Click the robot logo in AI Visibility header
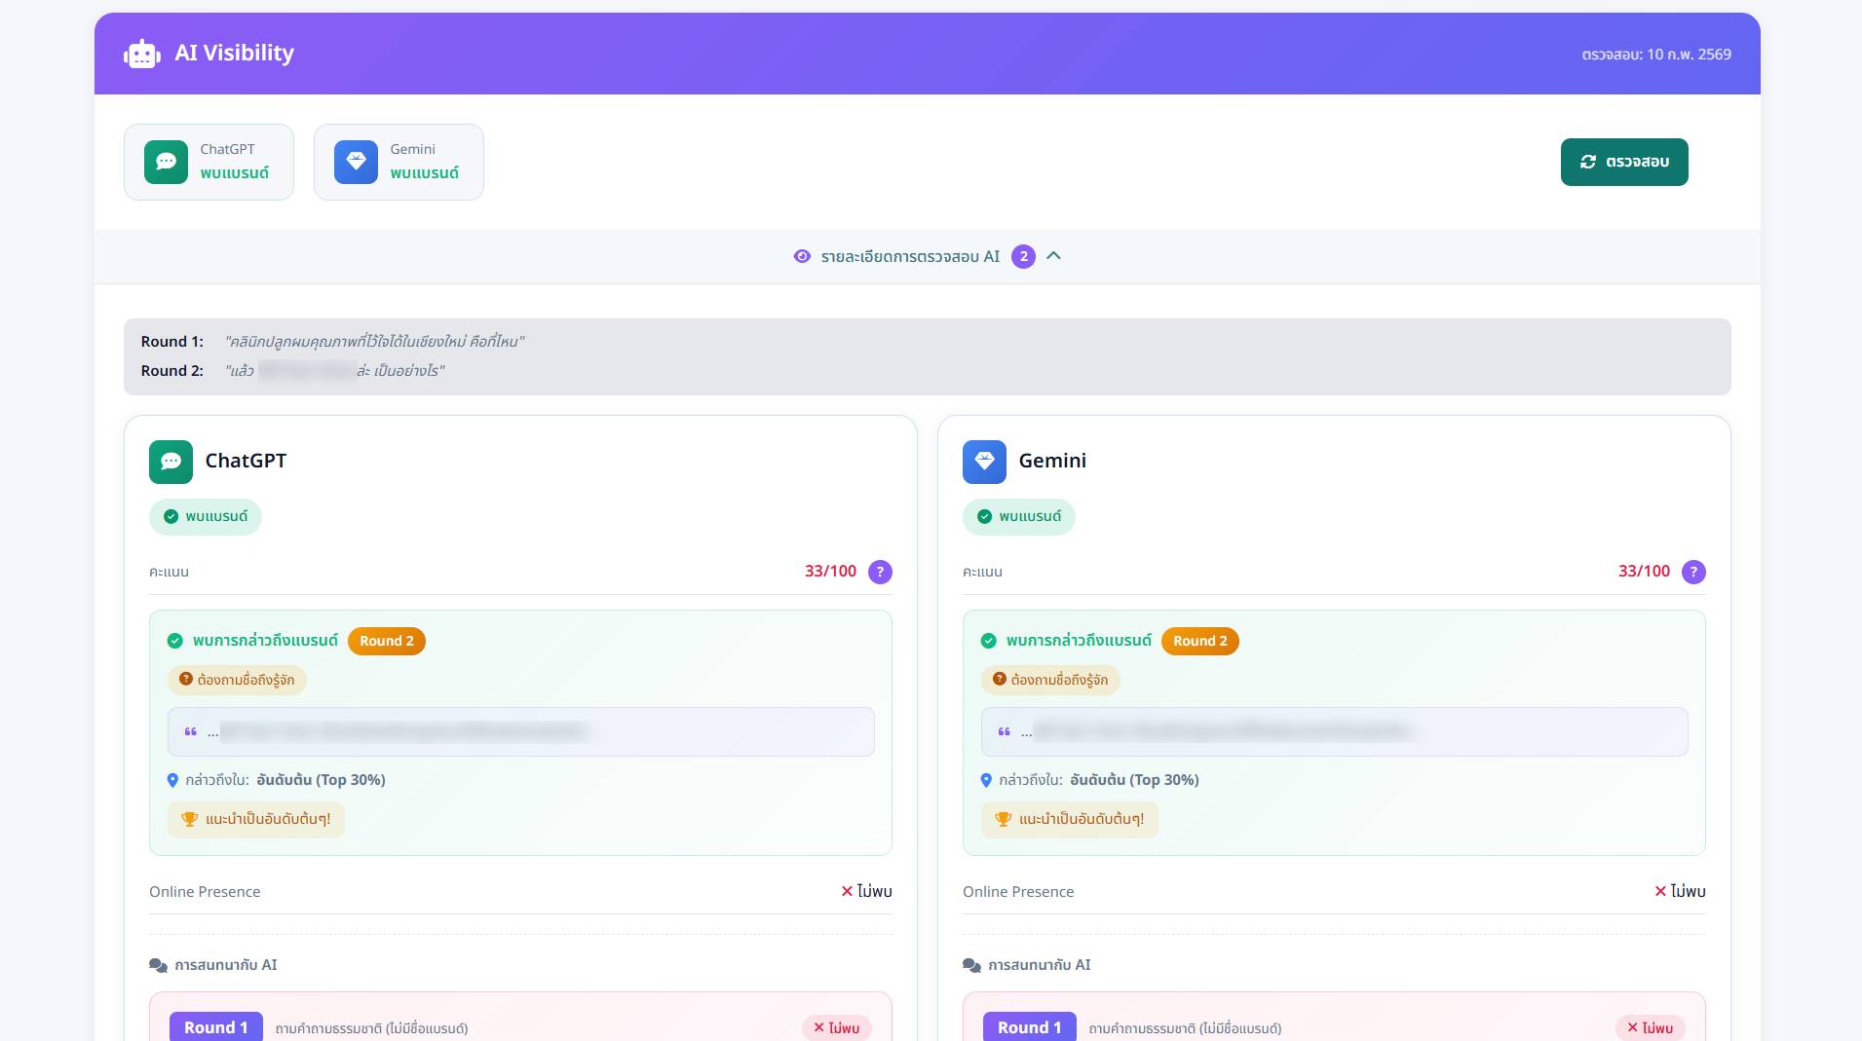 click(142, 55)
